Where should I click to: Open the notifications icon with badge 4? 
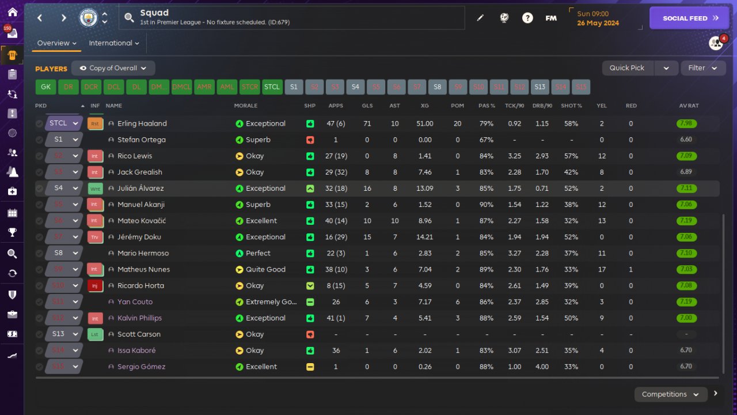pyautogui.click(x=716, y=43)
